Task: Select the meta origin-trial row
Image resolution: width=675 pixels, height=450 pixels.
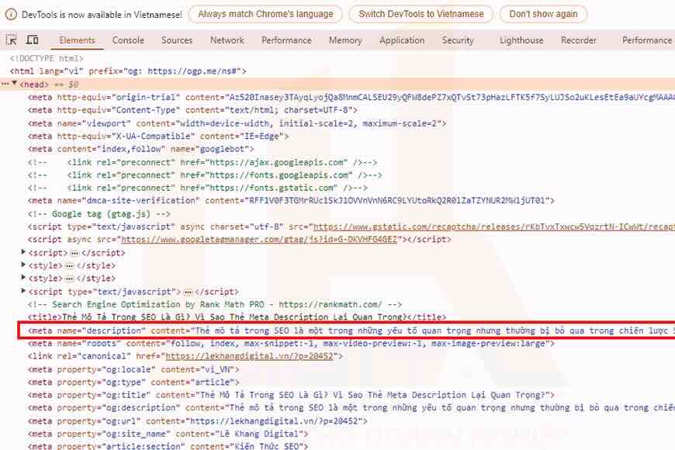Action: [x=351, y=97]
